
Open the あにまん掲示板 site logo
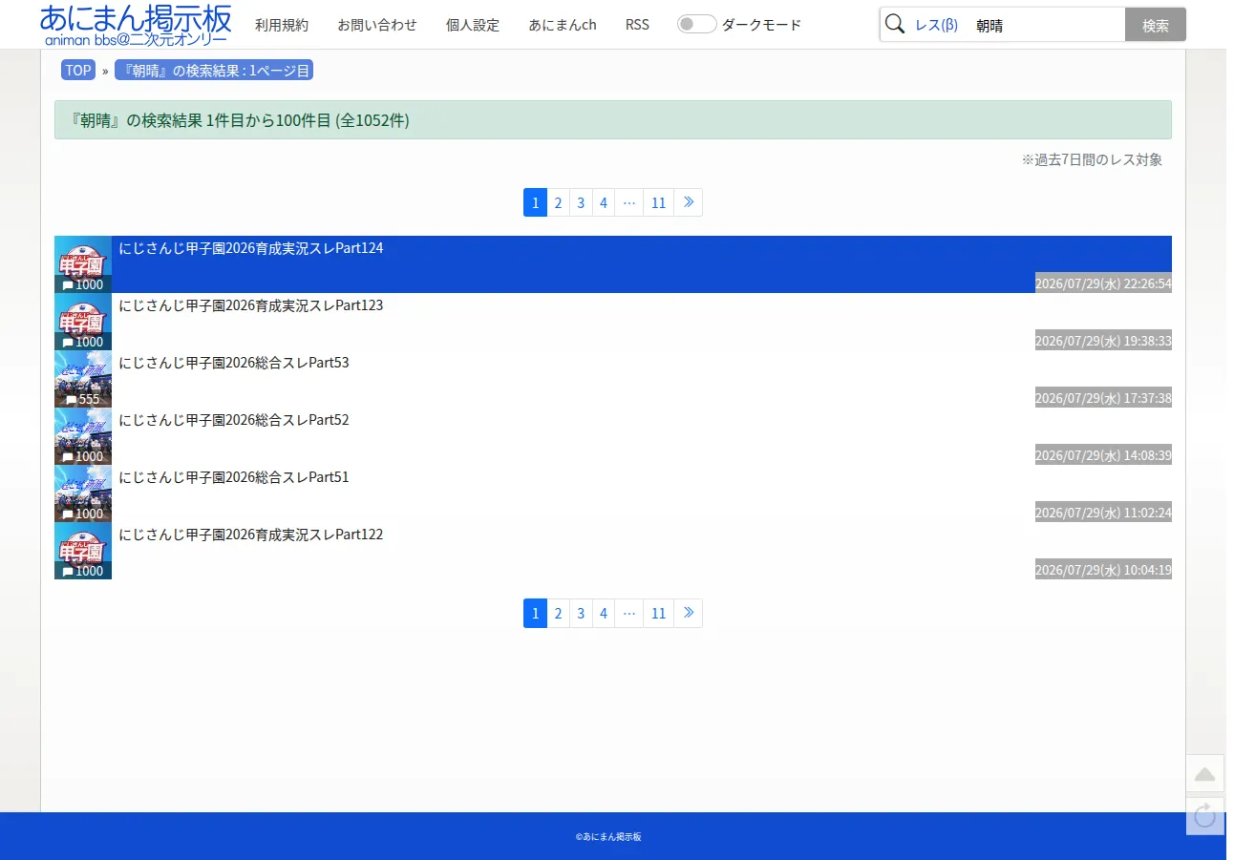(x=136, y=25)
